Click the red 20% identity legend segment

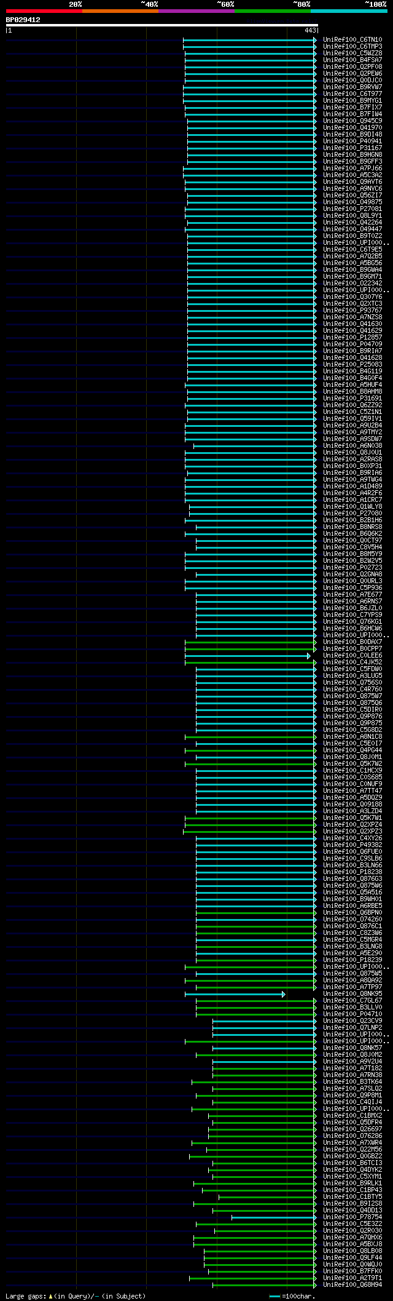(44, 11)
